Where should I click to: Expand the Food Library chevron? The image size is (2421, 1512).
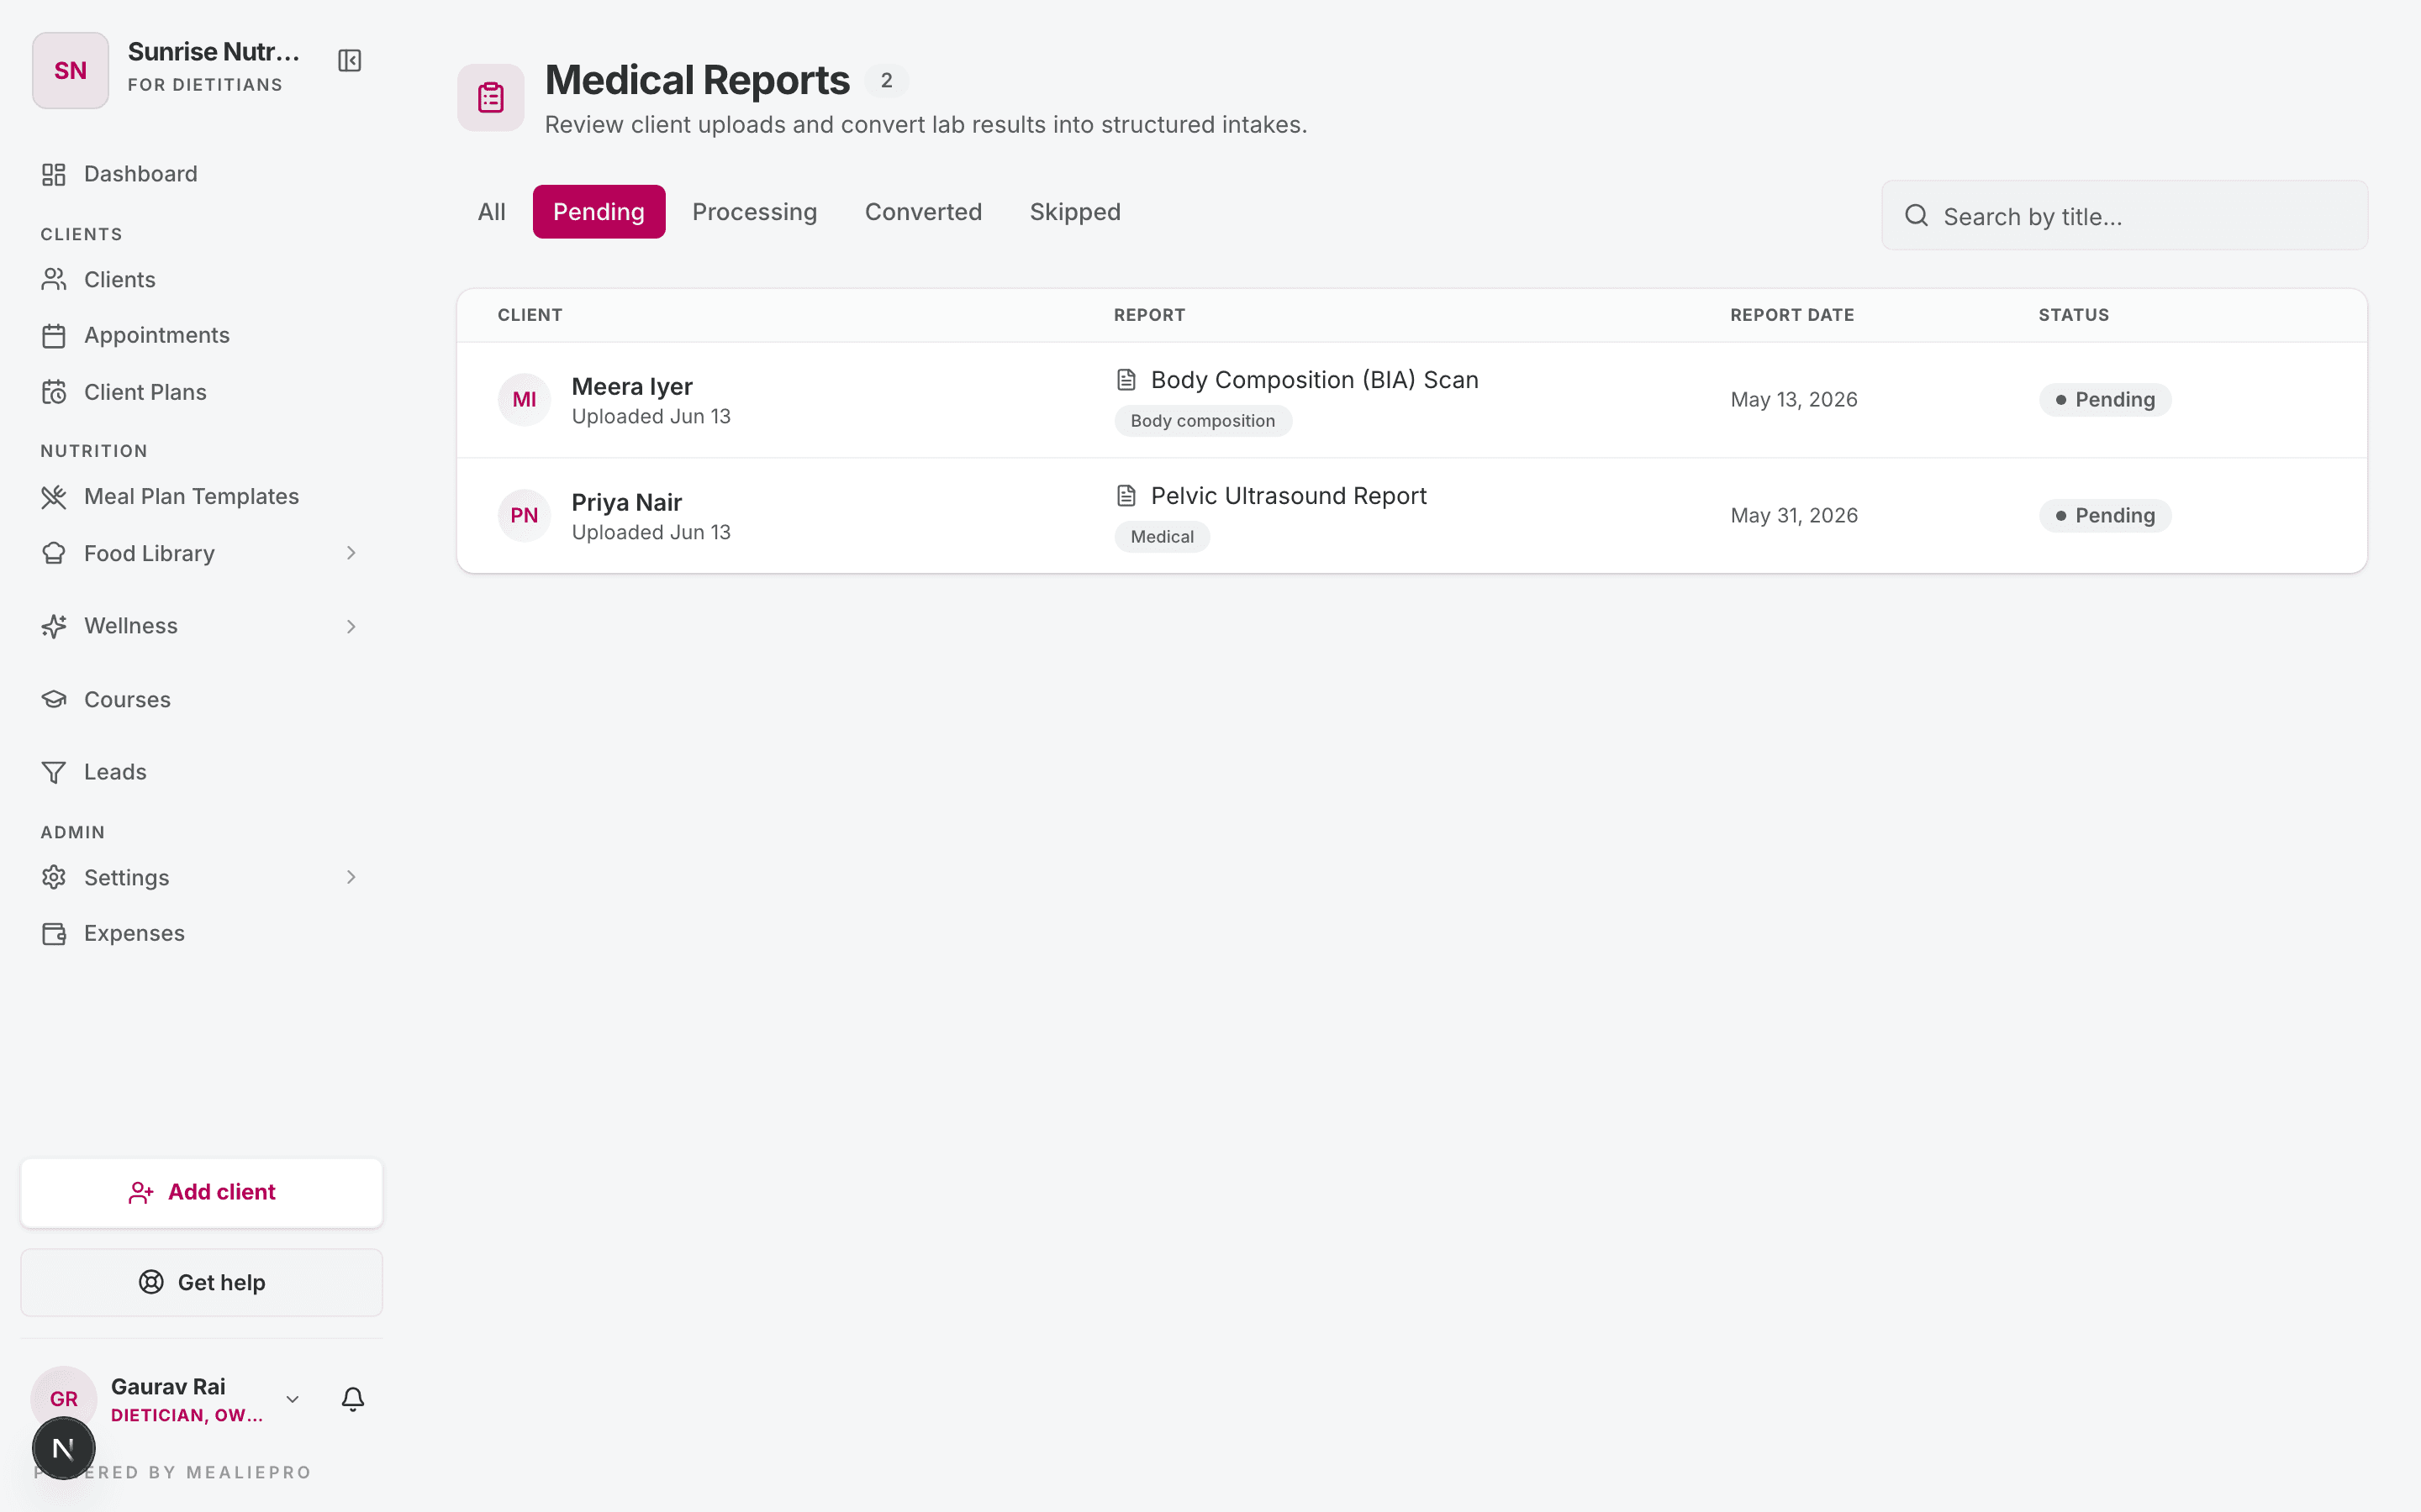pos(351,553)
